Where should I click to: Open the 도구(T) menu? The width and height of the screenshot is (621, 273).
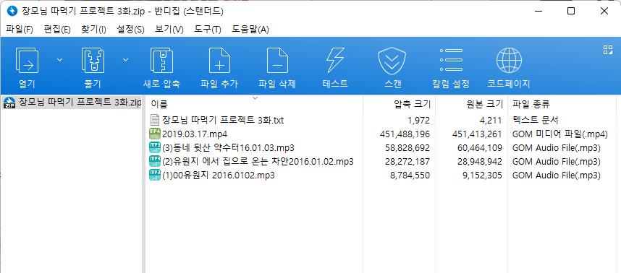point(208,30)
